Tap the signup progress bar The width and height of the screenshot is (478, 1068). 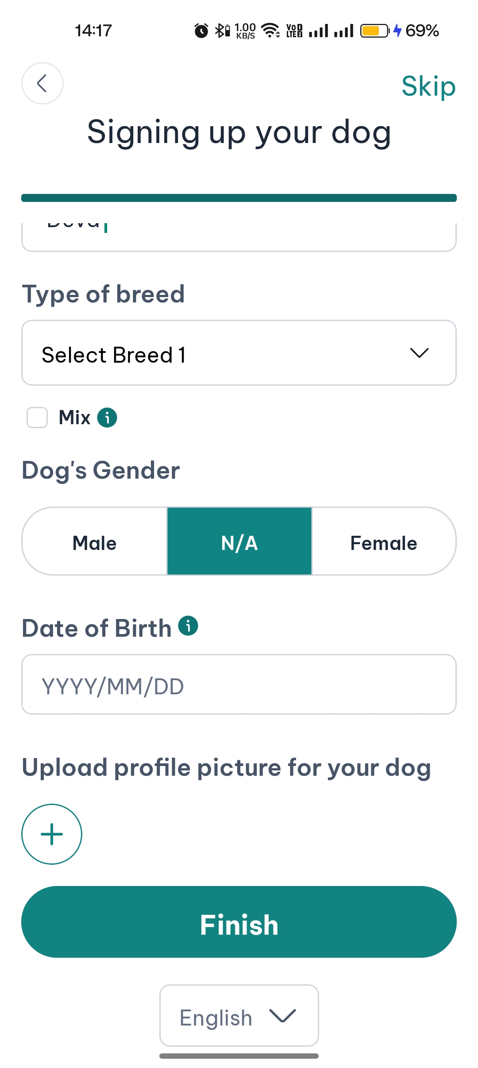pos(239,198)
